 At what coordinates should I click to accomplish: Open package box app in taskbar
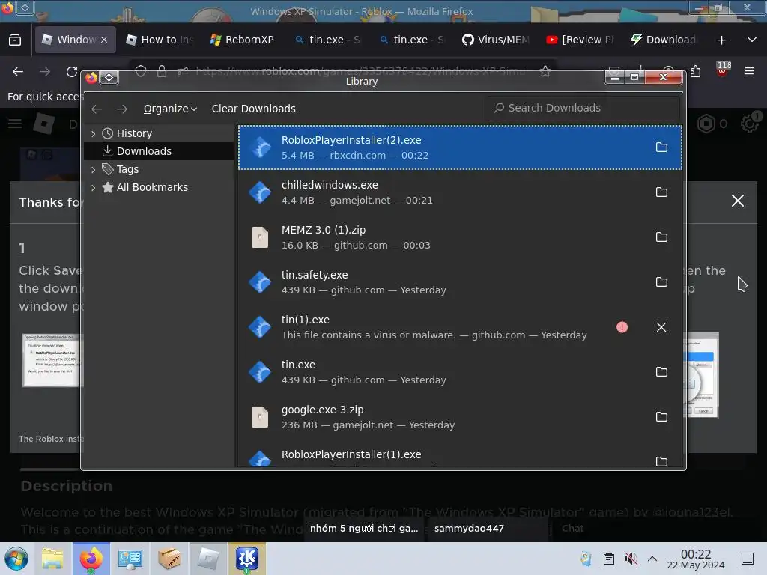tap(169, 559)
